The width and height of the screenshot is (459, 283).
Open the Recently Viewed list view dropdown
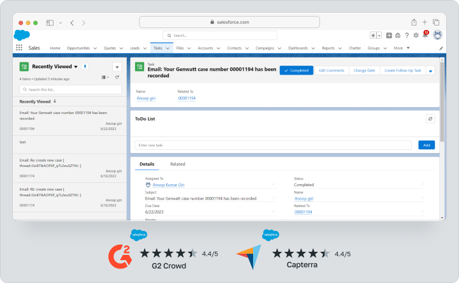tap(76, 67)
